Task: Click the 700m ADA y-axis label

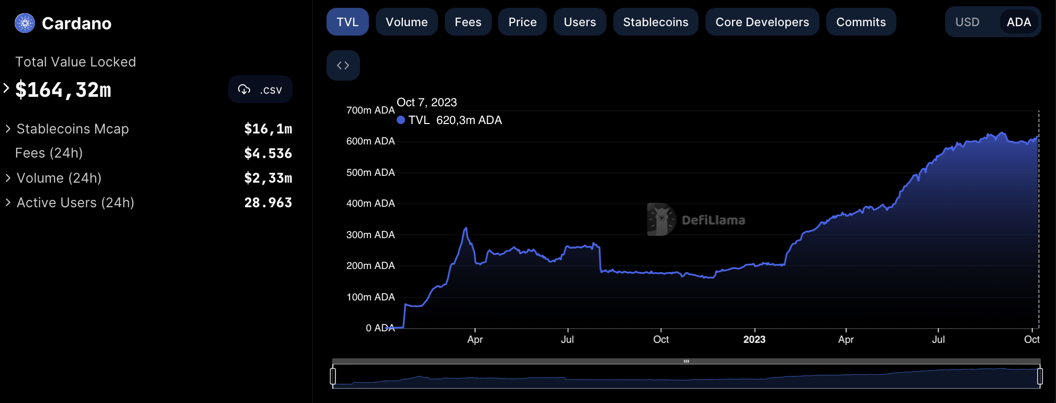Action: [370, 110]
